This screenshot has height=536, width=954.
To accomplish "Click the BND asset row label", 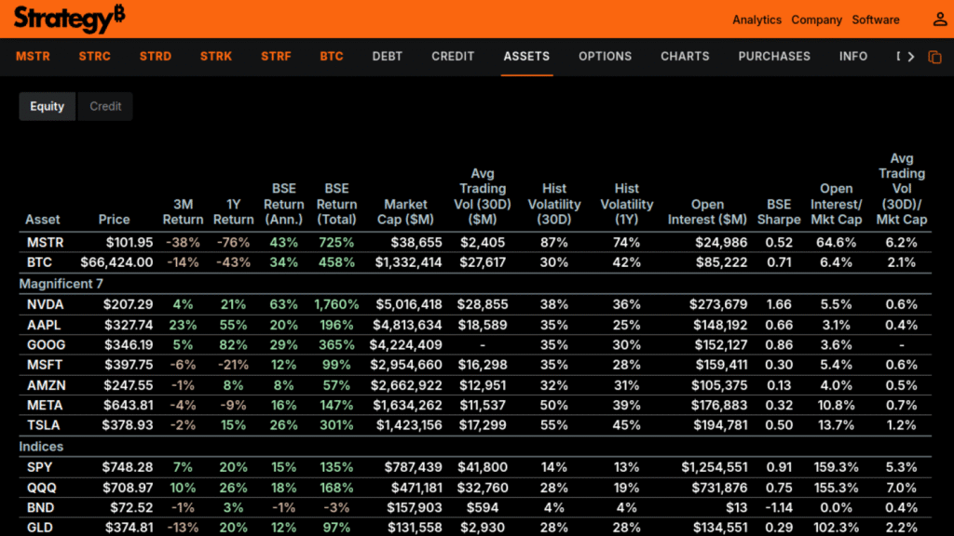I will point(40,508).
